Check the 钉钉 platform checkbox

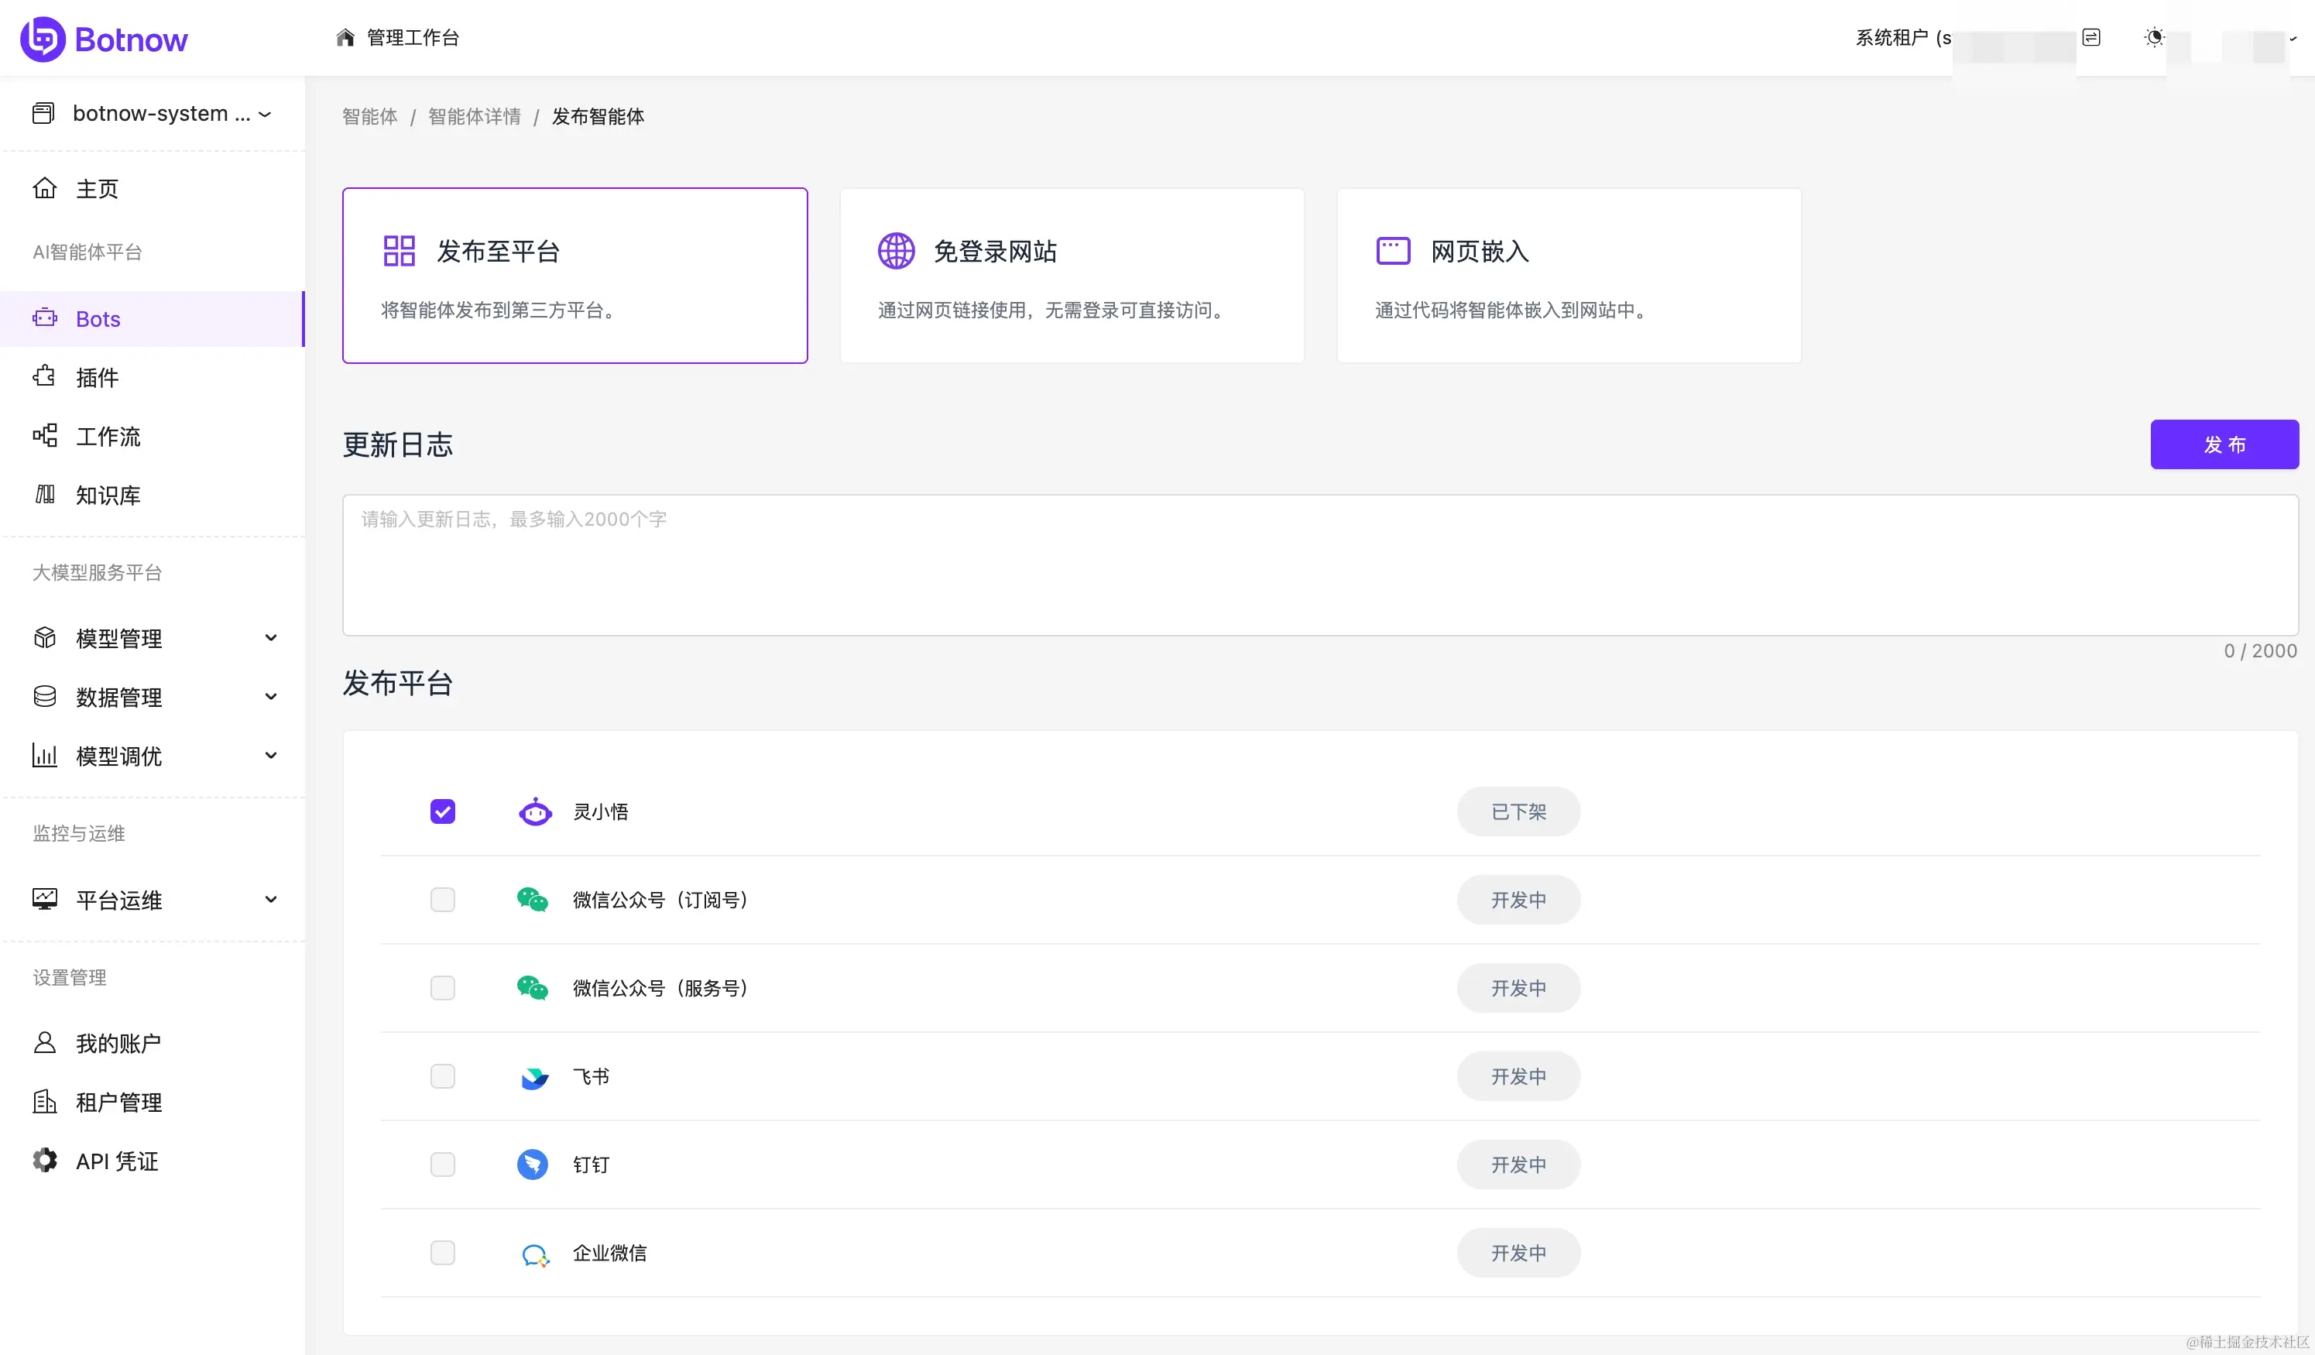[443, 1164]
